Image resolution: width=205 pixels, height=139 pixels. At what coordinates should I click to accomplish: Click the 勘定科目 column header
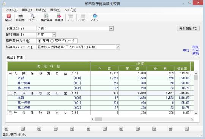point(49,66)
